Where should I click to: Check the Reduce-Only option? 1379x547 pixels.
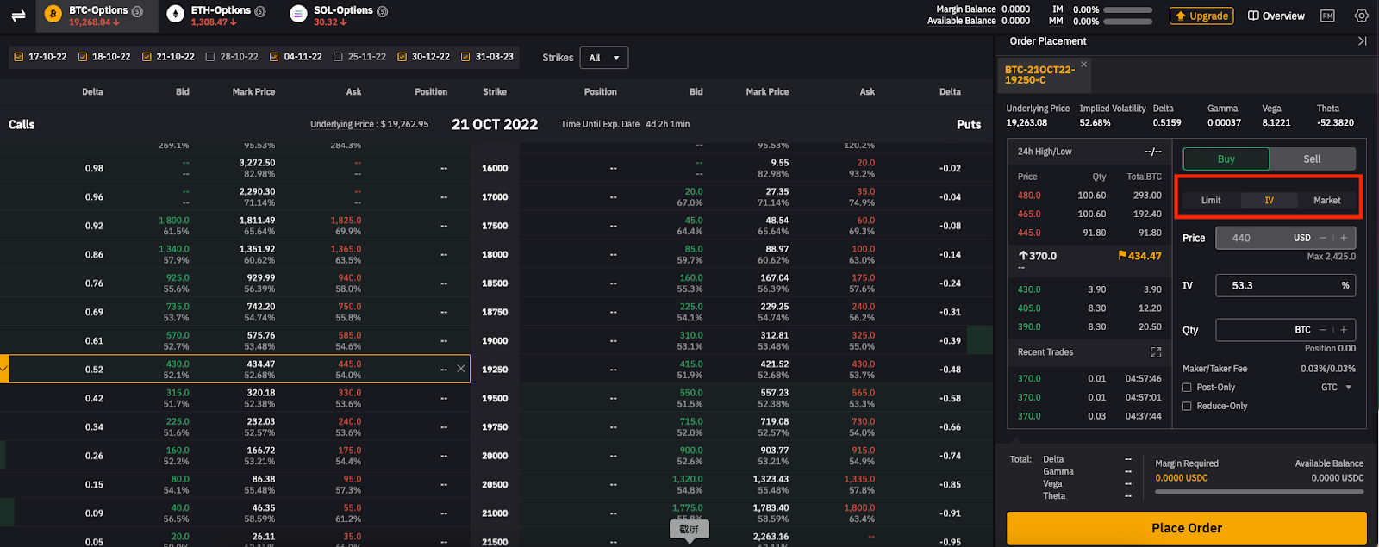[x=1187, y=407]
